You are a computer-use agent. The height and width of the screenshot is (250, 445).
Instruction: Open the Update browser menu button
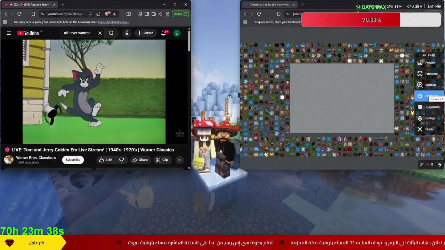pos(181,14)
